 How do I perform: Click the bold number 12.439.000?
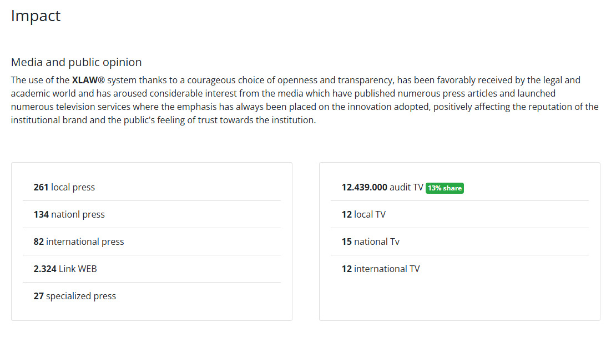coord(365,187)
